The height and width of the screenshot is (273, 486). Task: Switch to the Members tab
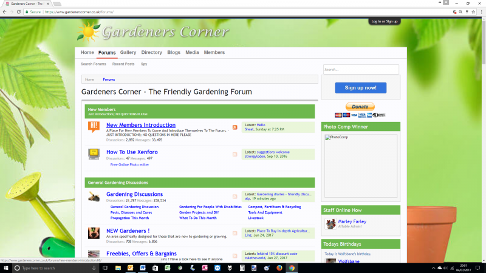pyautogui.click(x=214, y=53)
